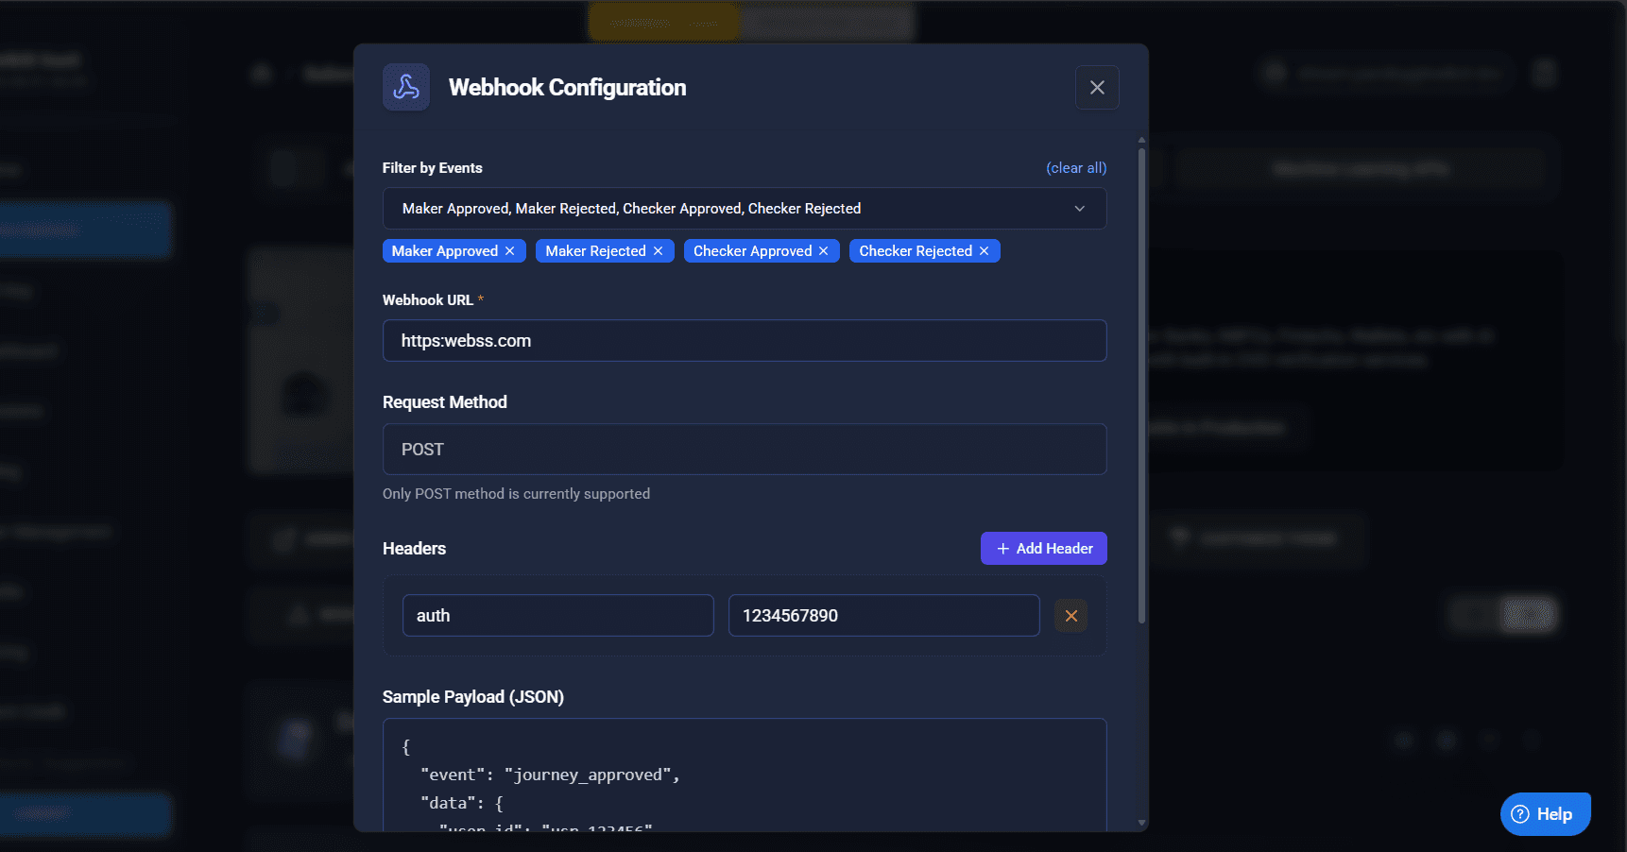Click the Sample Payload JSON text area
The width and height of the screenshot is (1627, 852).
tap(745, 775)
